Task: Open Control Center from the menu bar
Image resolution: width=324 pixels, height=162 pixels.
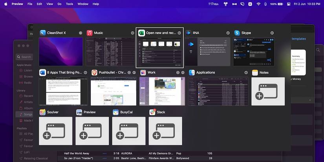Action: tap(289, 4)
